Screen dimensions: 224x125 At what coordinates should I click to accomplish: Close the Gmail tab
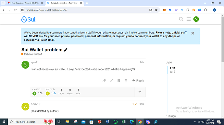pyautogui.click(x=42, y=3)
